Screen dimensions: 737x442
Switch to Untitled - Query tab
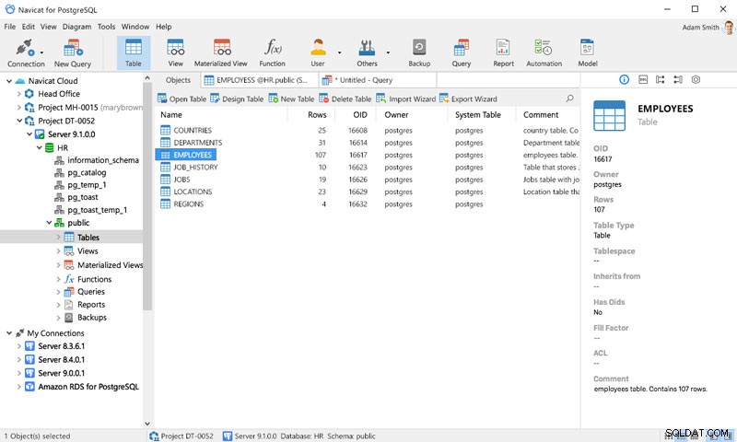click(x=378, y=80)
